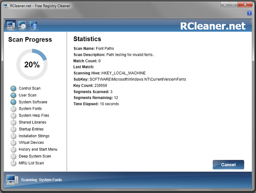Screen dimensions: 256x193
Task: Click the MRU List Scan indicator
Action: pyautogui.click(x=14, y=163)
